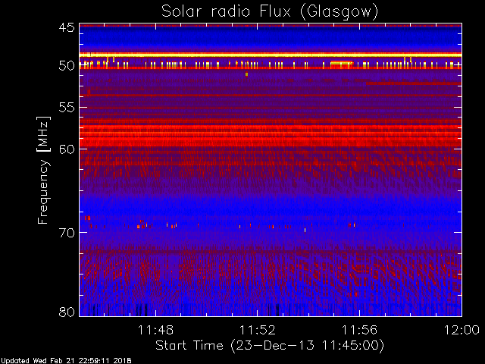
Task: Click the 11:56 time tick label
Action: [x=359, y=330]
